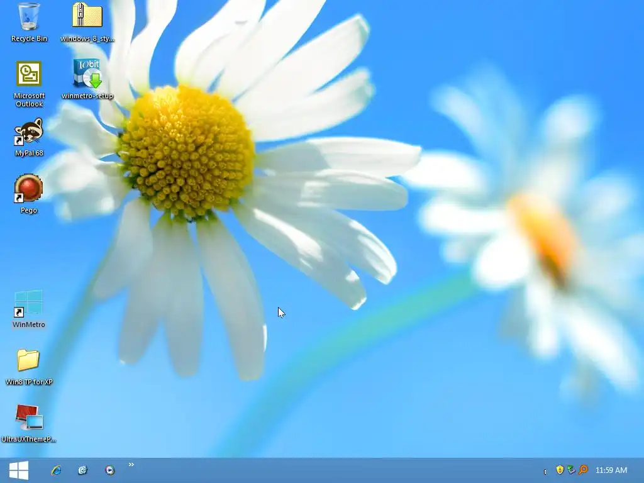Screen dimensions: 644x483
Task: Select the windows_8_sty... zipped folder
Action: pyautogui.click(x=87, y=16)
